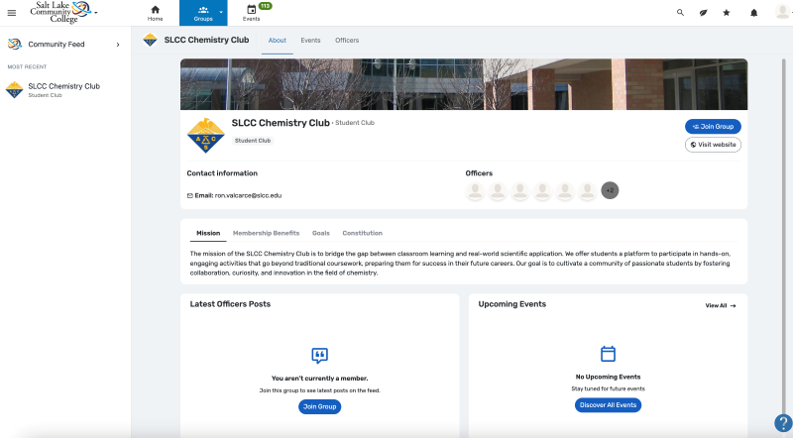Expand Community Feed chevron
Viewport: 793px width, 438px height.
(118, 45)
